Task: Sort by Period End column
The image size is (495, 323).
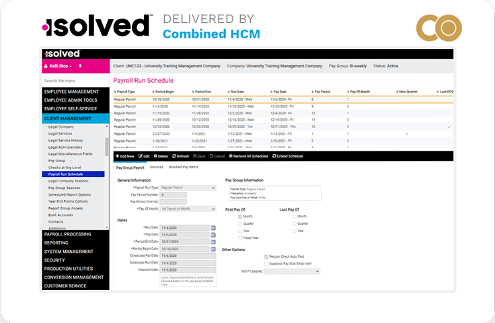Action: (x=201, y=92)
